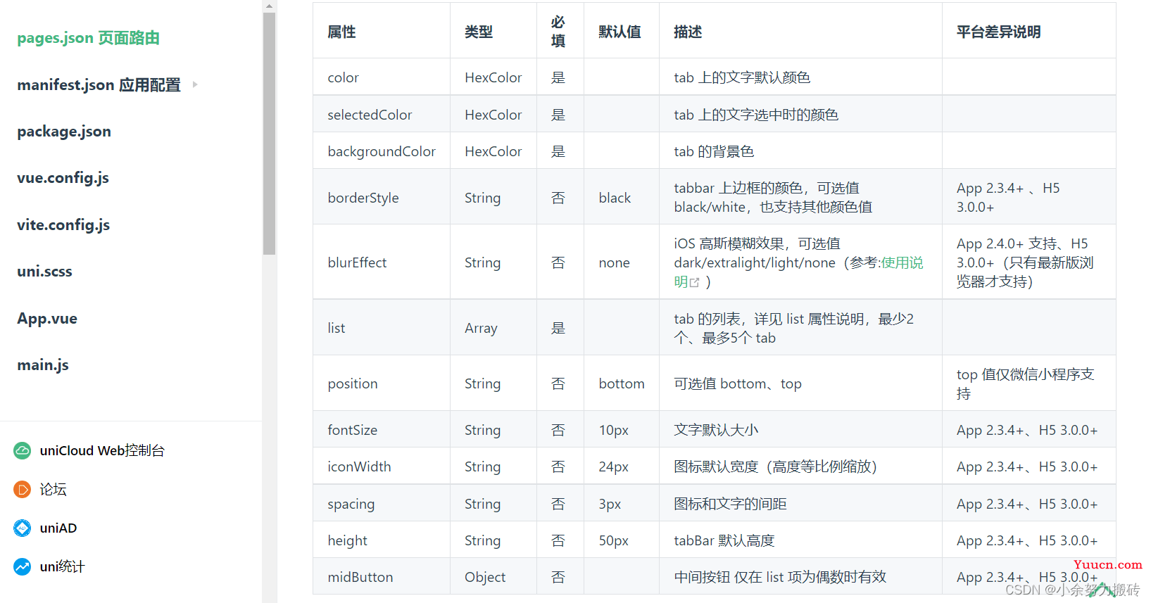
Task: Click 'tab 上的文字默认颜色' description
Action: click(x=742, y=77)
